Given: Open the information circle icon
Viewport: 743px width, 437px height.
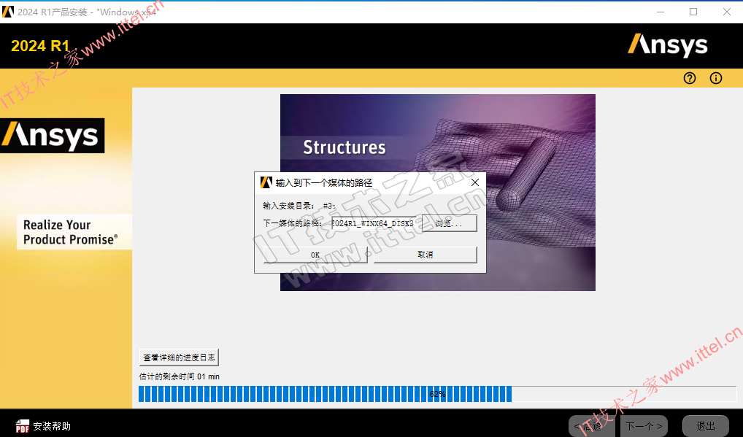Looking at the screenshot, I should [x=715, y=78].
